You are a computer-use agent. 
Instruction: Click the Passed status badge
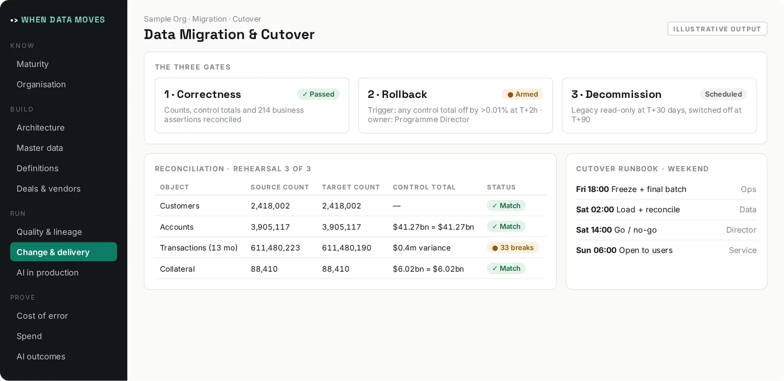click(x=318, y=94)
